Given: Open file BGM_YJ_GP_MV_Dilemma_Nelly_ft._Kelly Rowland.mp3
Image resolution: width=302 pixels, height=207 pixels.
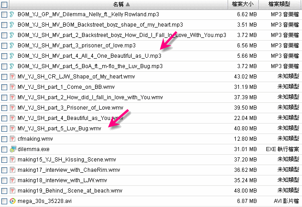Looking at the screenshot, I should point(88,14).
